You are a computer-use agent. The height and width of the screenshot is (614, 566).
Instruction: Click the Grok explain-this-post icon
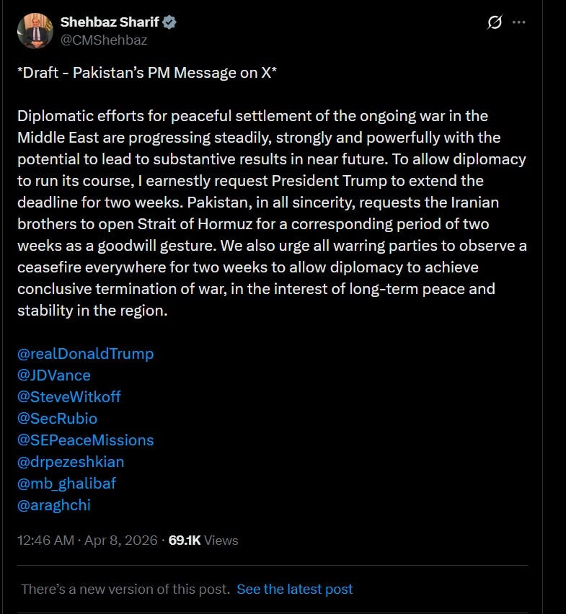pos(494,22)
